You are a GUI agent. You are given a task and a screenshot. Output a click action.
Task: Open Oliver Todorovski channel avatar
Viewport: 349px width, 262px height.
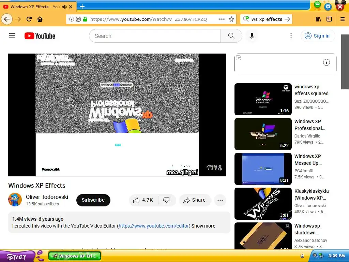click(15, 200)
